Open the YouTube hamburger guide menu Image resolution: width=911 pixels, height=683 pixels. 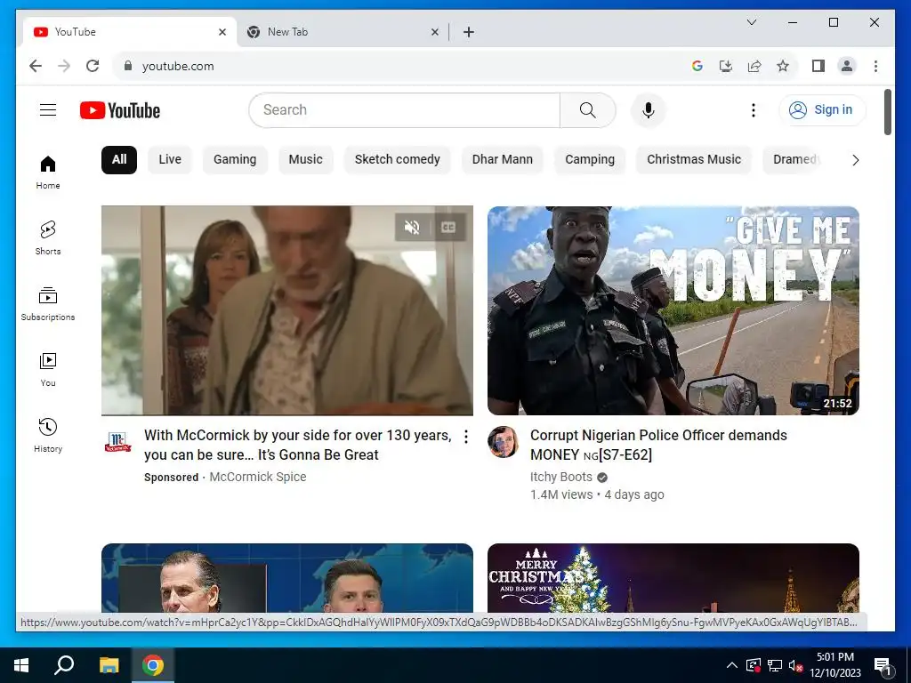tap(48, 109)
